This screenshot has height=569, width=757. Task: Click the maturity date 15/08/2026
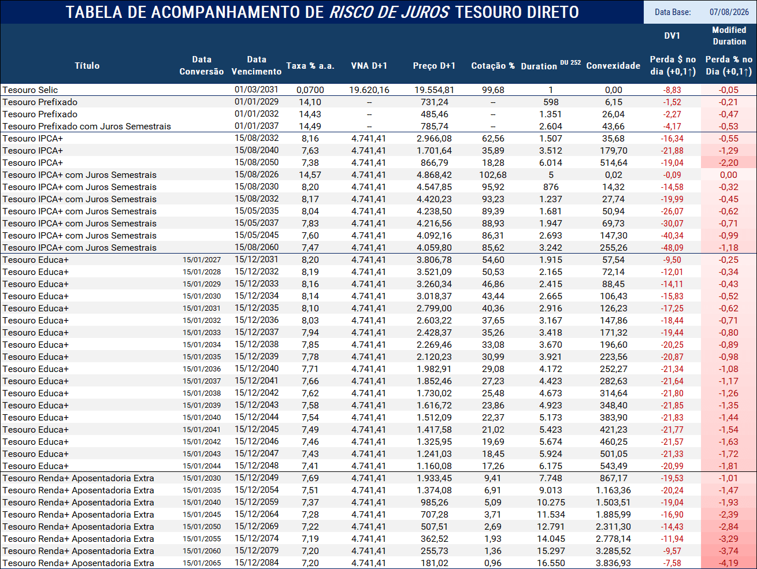(257, 174)
